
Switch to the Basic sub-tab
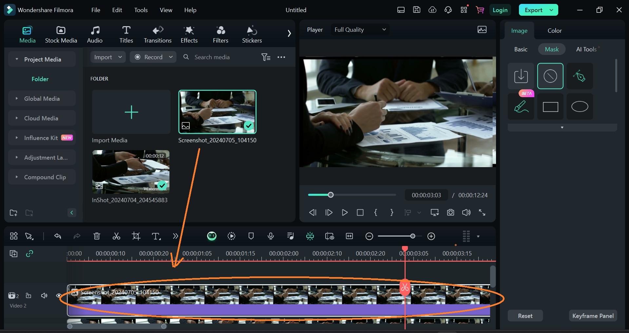point(521,49)
